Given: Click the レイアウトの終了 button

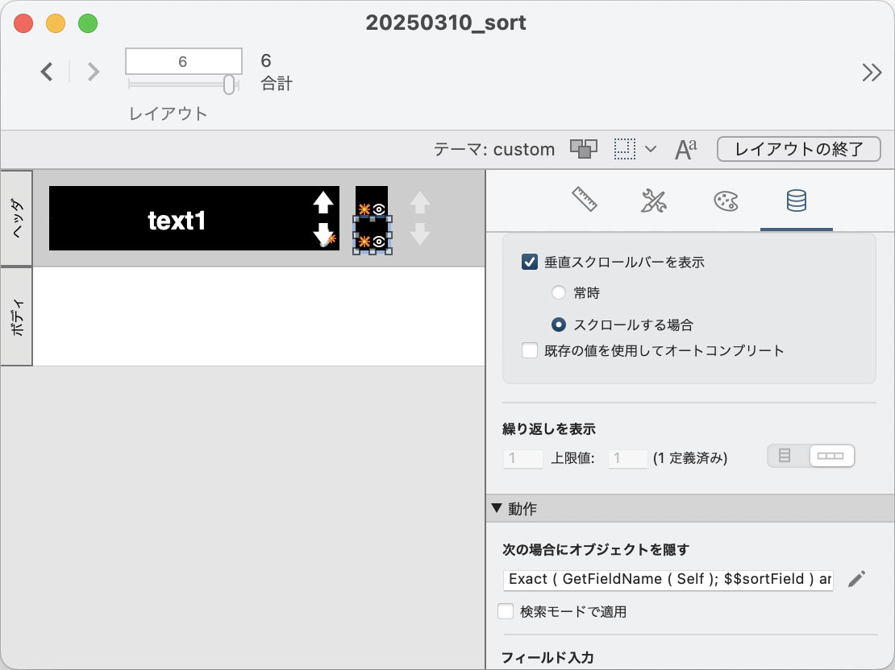Looking at the screenshot, I should click(x=798, y=149).
